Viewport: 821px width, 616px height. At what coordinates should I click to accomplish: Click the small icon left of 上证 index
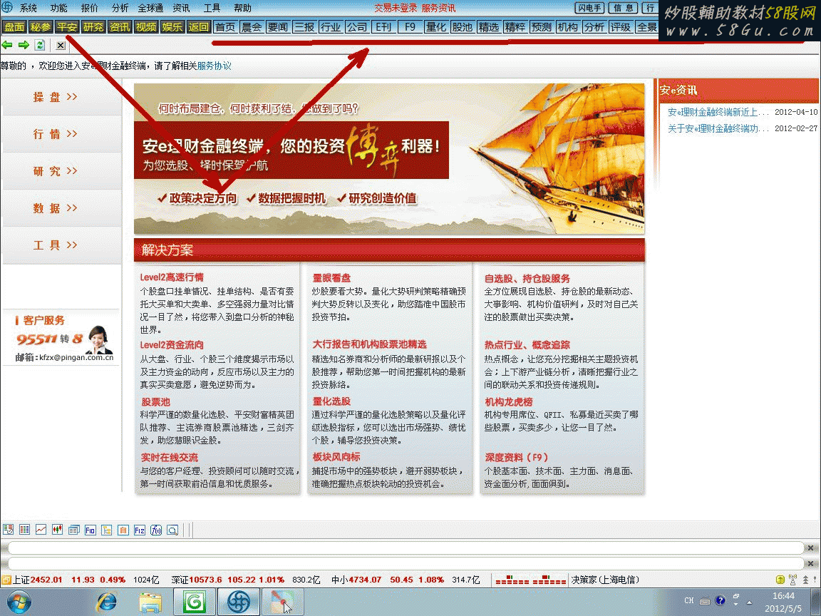click(x=6, y=580)
